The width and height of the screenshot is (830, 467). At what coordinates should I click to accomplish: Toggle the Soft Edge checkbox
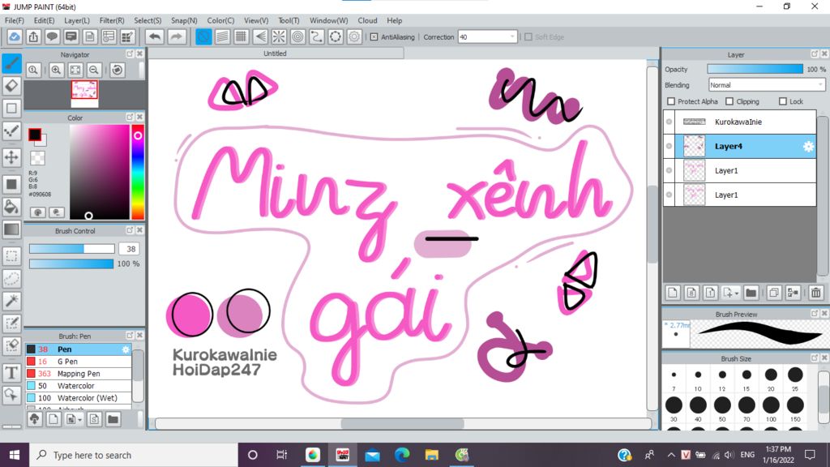(x=528, y=37)
